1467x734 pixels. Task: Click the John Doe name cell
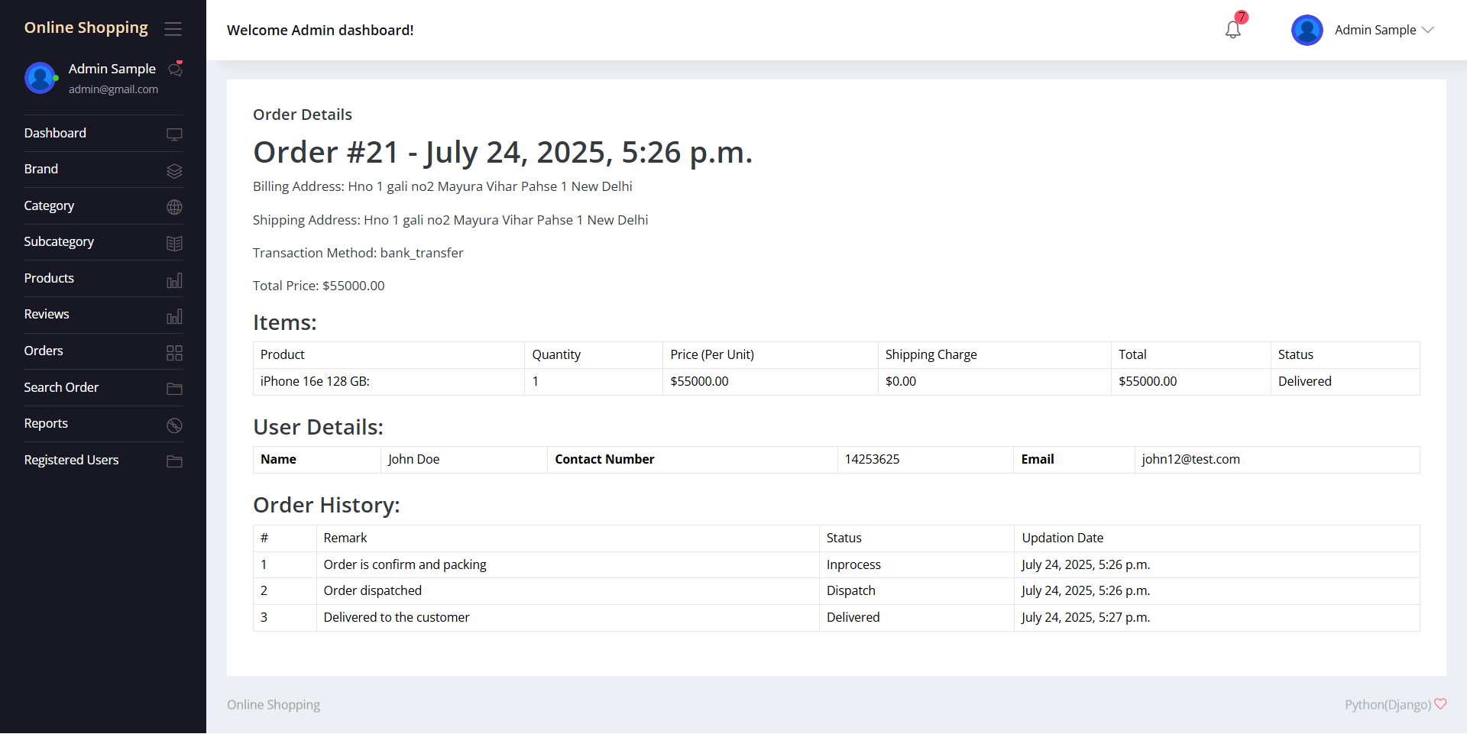464,460
